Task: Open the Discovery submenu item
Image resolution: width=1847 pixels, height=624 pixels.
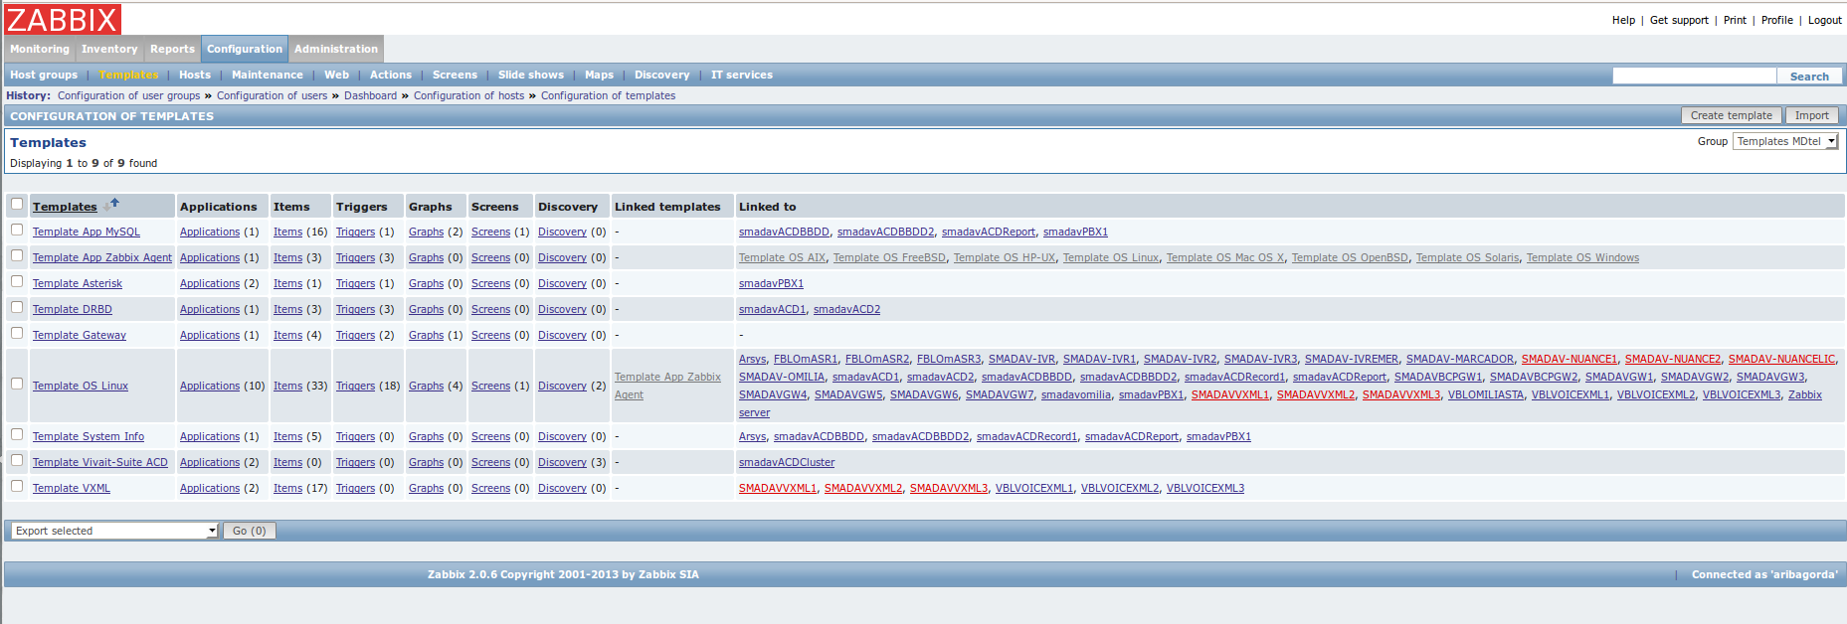Action: [x=661, y=75]
